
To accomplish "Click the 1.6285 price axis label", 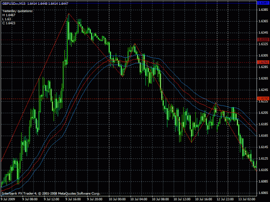I will [x=263, y=67].
